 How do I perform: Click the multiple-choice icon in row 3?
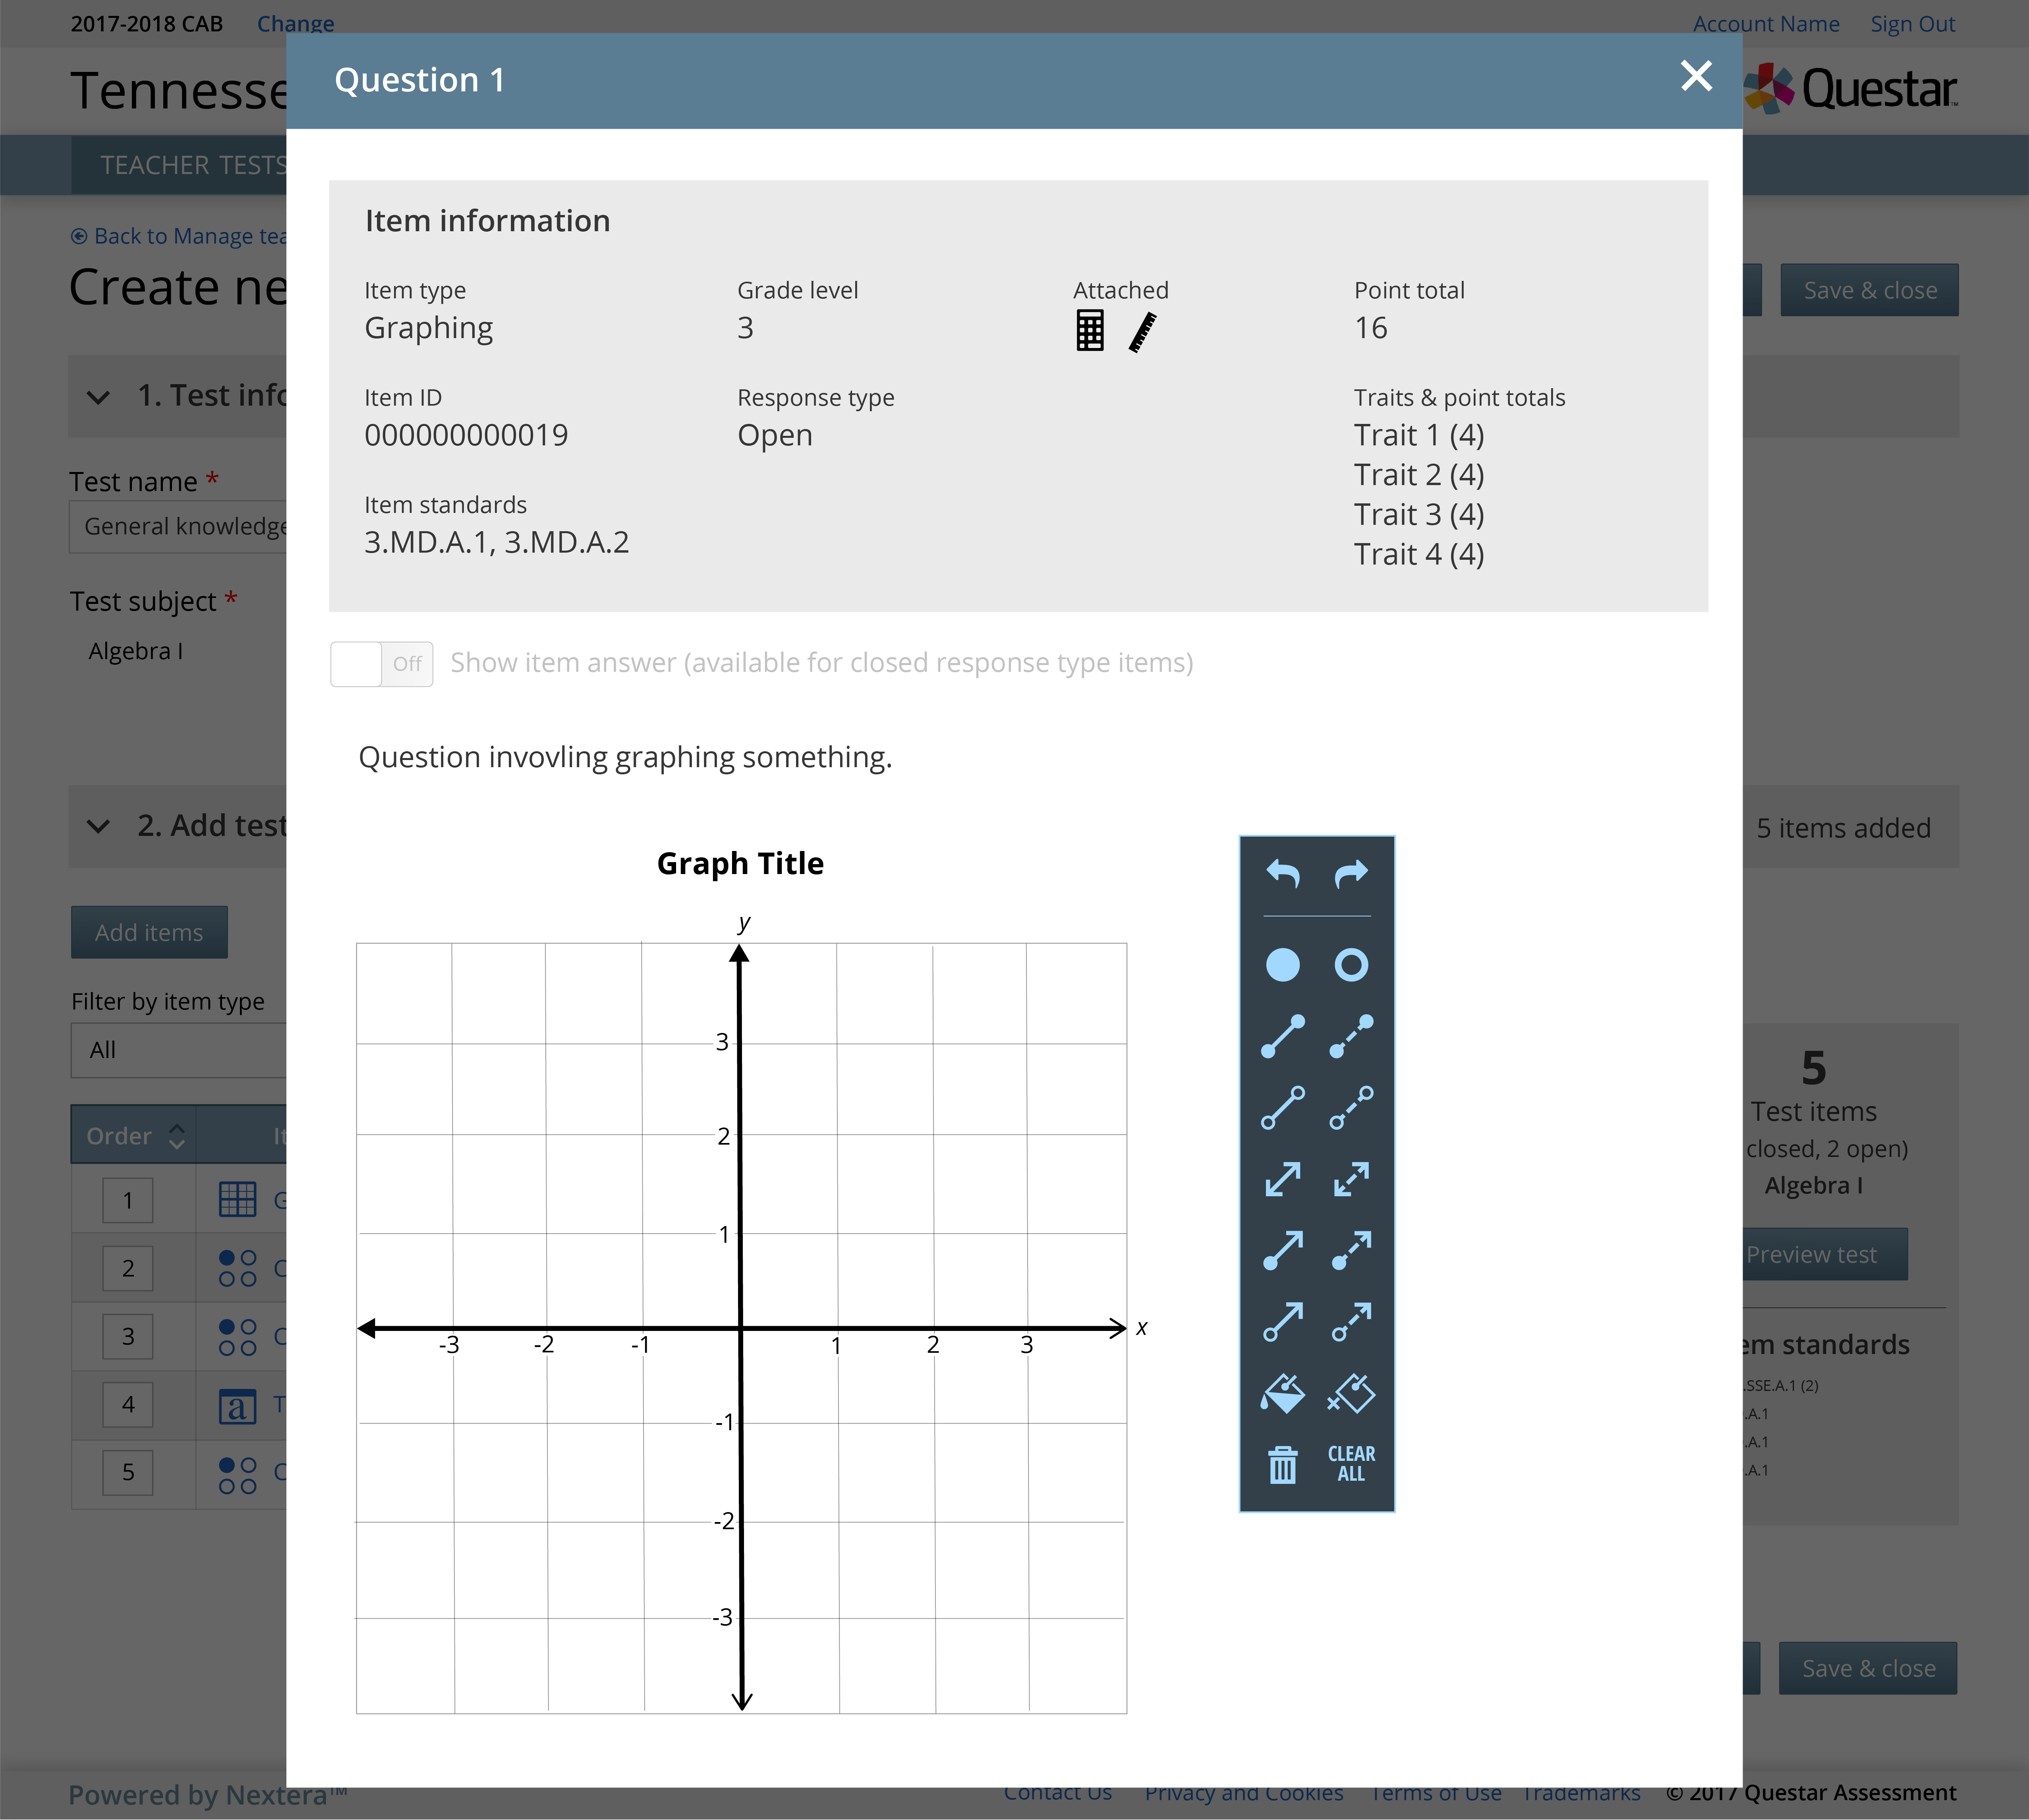click(238, 1337)
